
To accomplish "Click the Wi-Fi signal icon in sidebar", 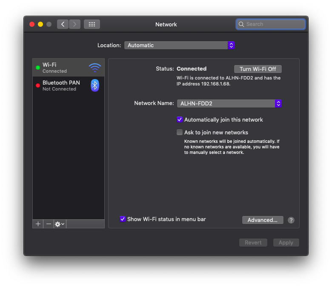I will (x=94, y=68).
